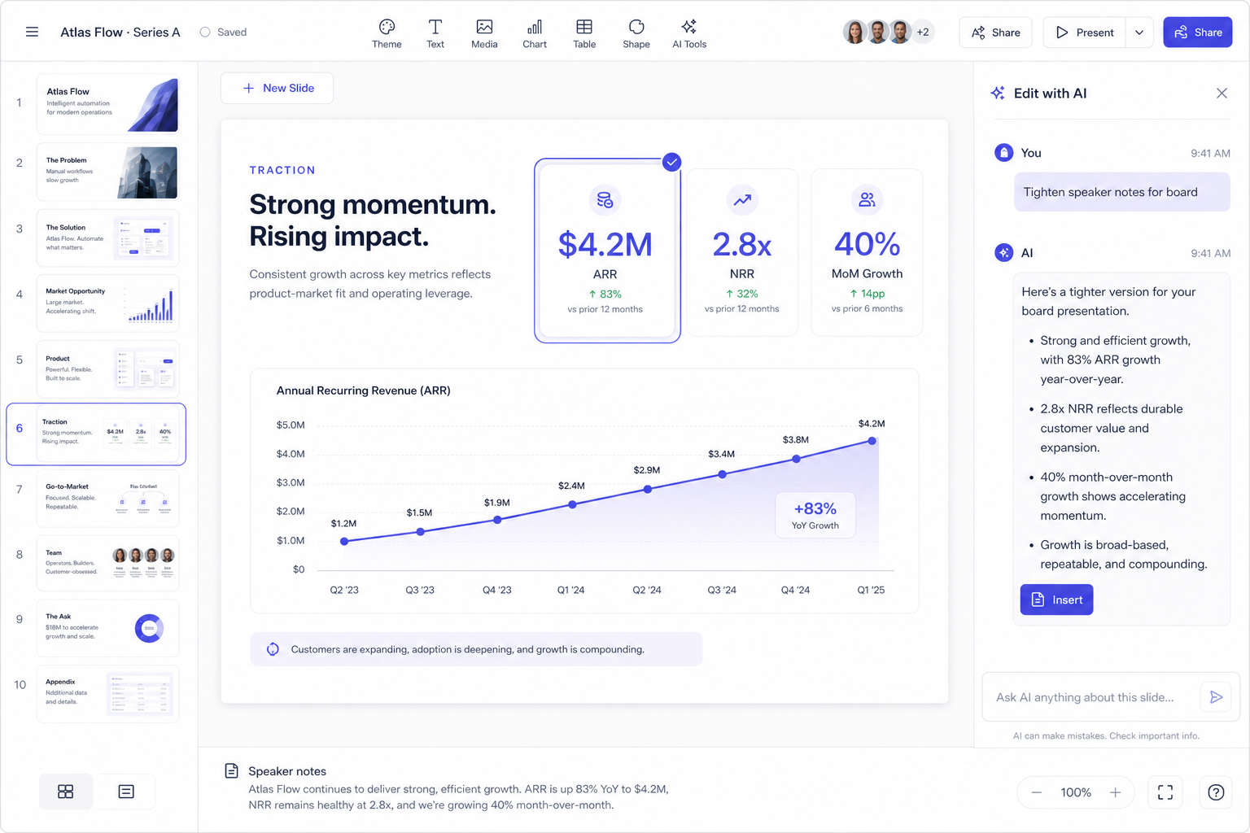Image resolution: width=1250 pixels, height=833 pixels.
Task: Select the 2.8x NRR metric value
Action: click(x=742, y=244)
